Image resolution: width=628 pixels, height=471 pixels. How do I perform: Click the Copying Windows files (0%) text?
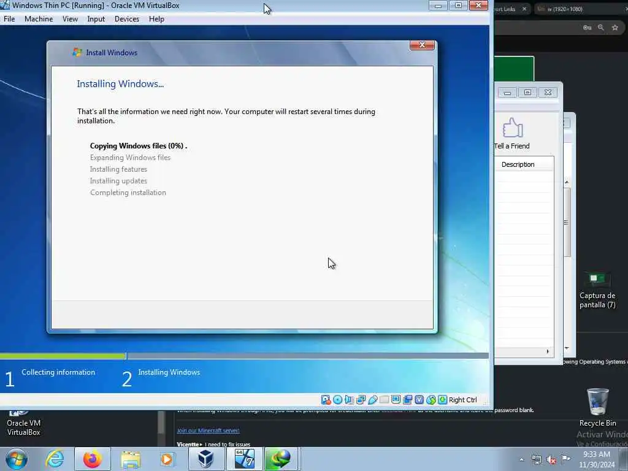pos(139,146)
